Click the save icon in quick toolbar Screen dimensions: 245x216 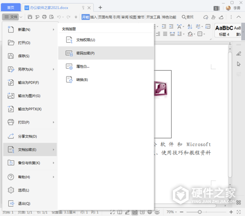[x=30, y=17]
